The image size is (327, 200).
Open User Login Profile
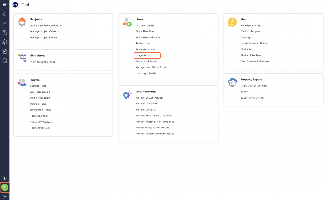point(146,73)
